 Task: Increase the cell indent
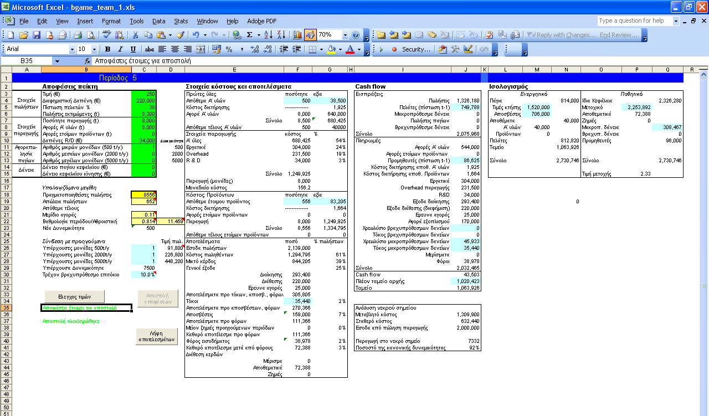tap(296, 49)
